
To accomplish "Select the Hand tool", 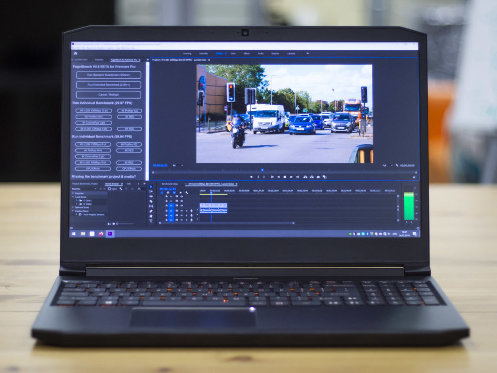I will (151, 216).
